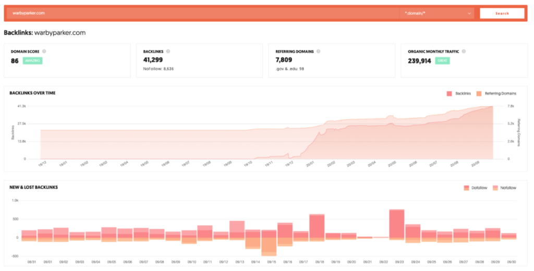Click the Dofollow legend label
The image size is (534, 271).
pyautogui.click(x=479, y=188)
